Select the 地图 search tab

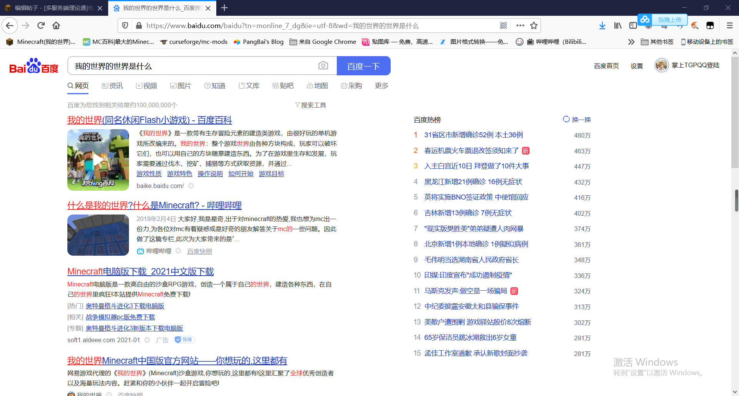coord(317,86)
